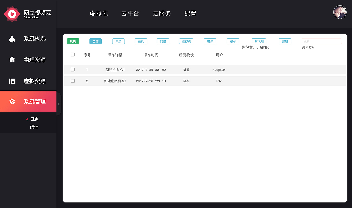The image size is (352, 208).
Task: Toggle the select-all checkbox in table header
Action: click(73, 55)
